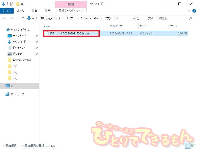
Task: Expand the address bar history dropdown
Action: coord(133,18)
